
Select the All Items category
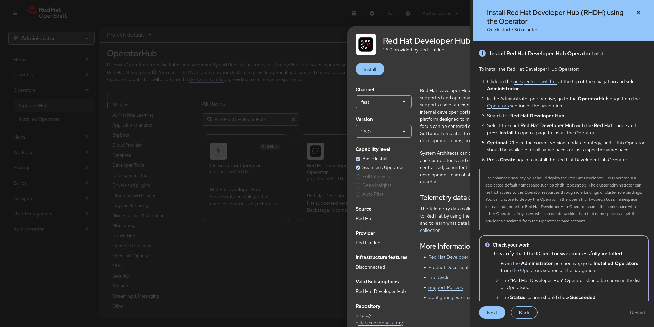[x=121, y=105]
